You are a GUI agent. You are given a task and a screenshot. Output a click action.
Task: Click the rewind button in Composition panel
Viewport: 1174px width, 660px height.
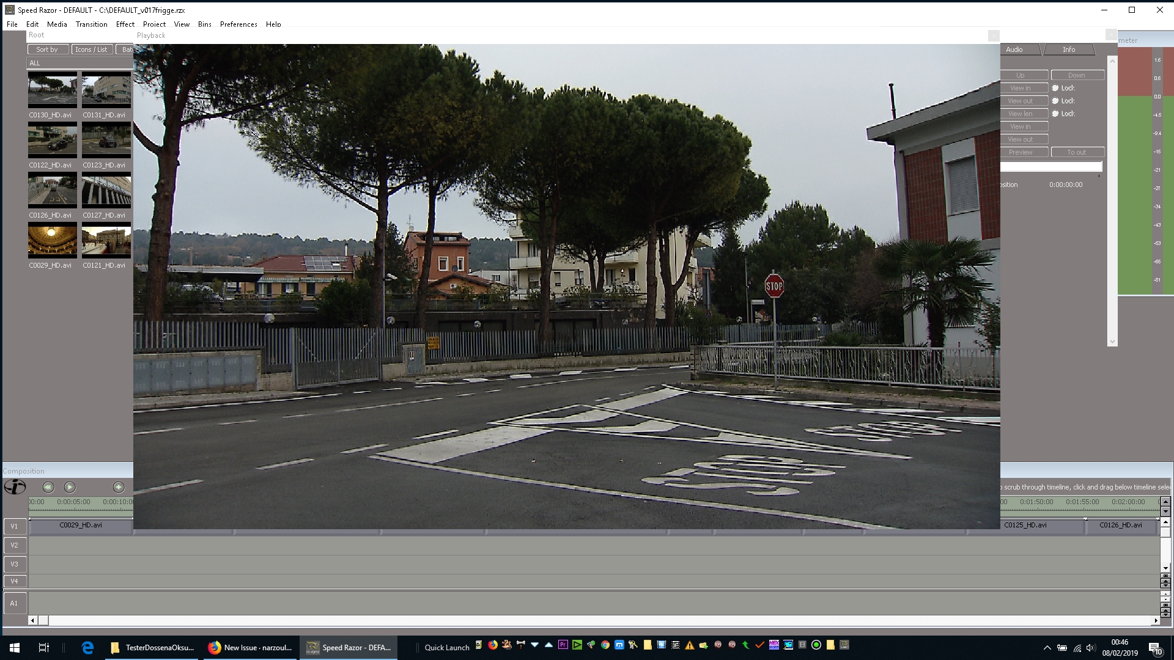[48, 487]
